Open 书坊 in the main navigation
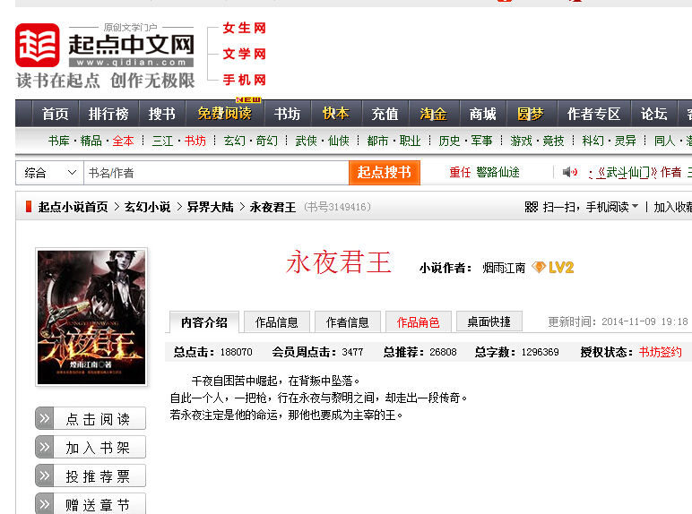 288,114
